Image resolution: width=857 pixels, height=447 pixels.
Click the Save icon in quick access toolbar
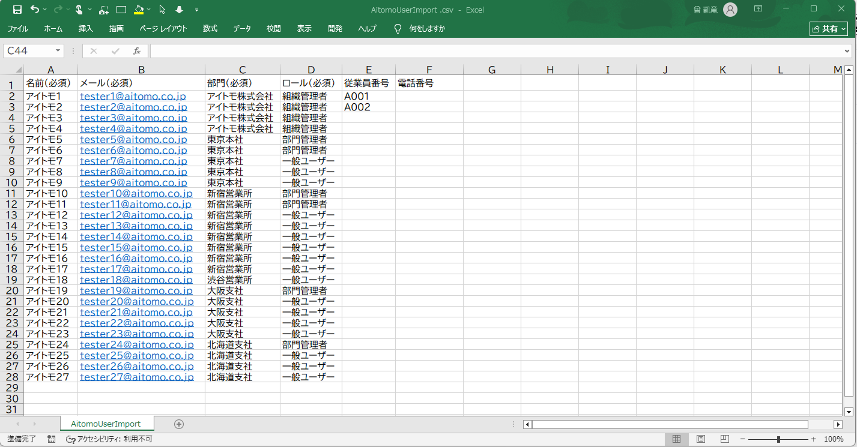[17, 10]
